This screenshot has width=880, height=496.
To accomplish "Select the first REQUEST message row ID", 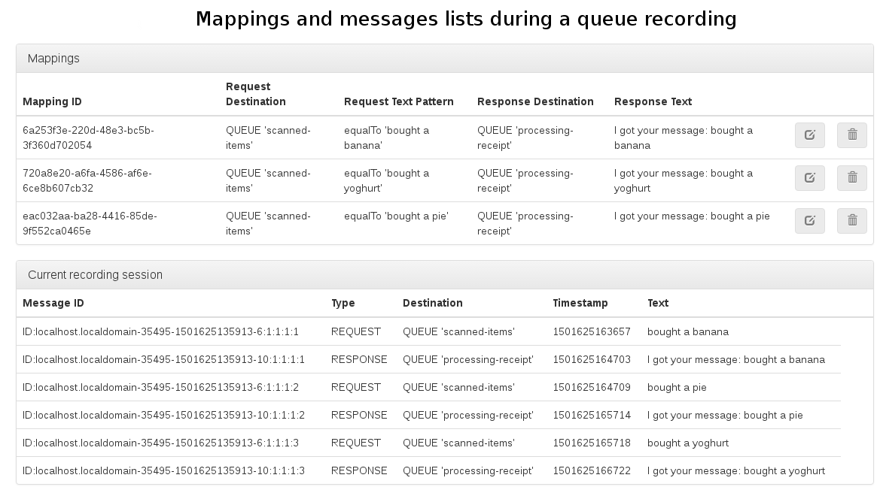I will click(160, 331).
